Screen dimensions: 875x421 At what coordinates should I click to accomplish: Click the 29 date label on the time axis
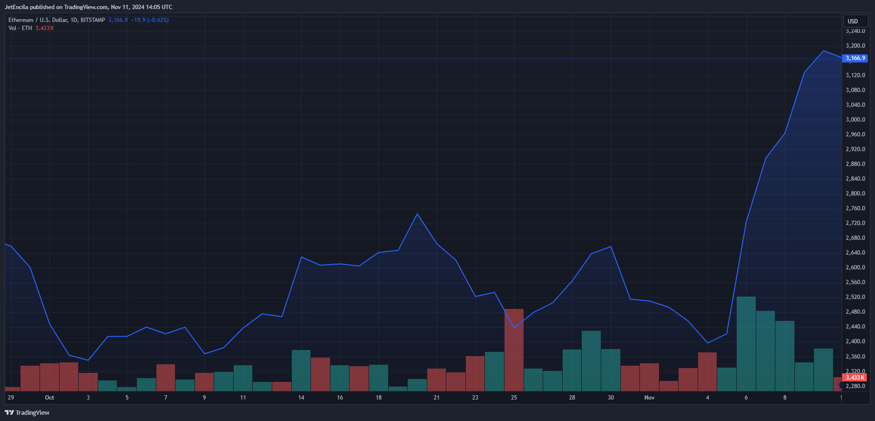(x=11, y=398)
